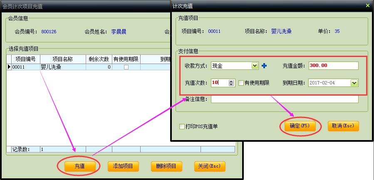Image resolution: width=374 pixels, height=180 pixels.
Task: Click the remaining count cell showing 0
Action: [99, 67]
